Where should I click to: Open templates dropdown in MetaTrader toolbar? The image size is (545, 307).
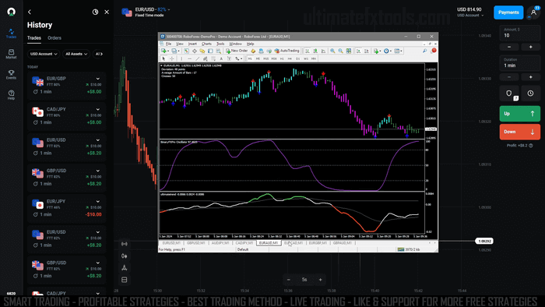click(x=398, y=51)
